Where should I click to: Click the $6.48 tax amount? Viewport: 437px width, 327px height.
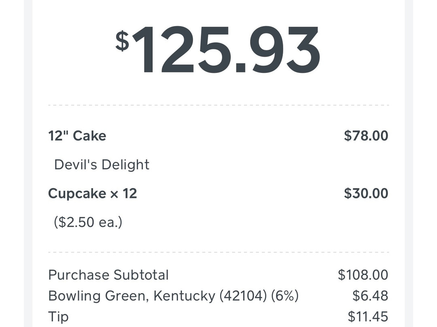(370, 296)
